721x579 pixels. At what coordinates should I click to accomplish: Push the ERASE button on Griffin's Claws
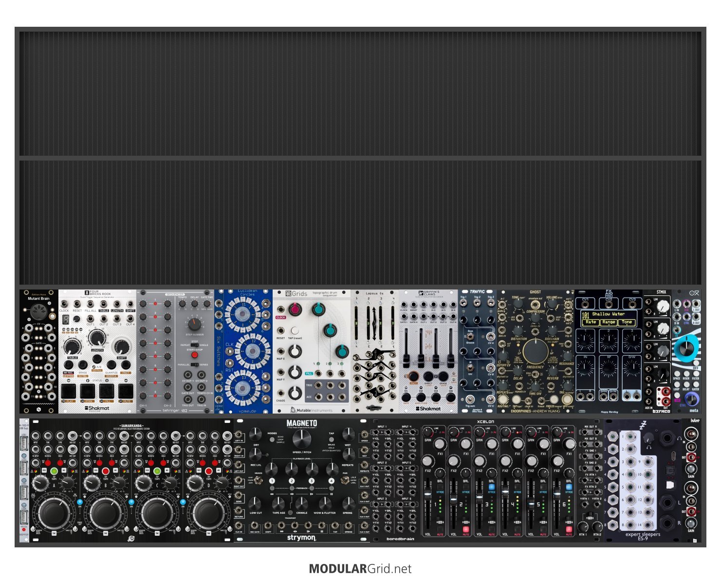point(443,376)
